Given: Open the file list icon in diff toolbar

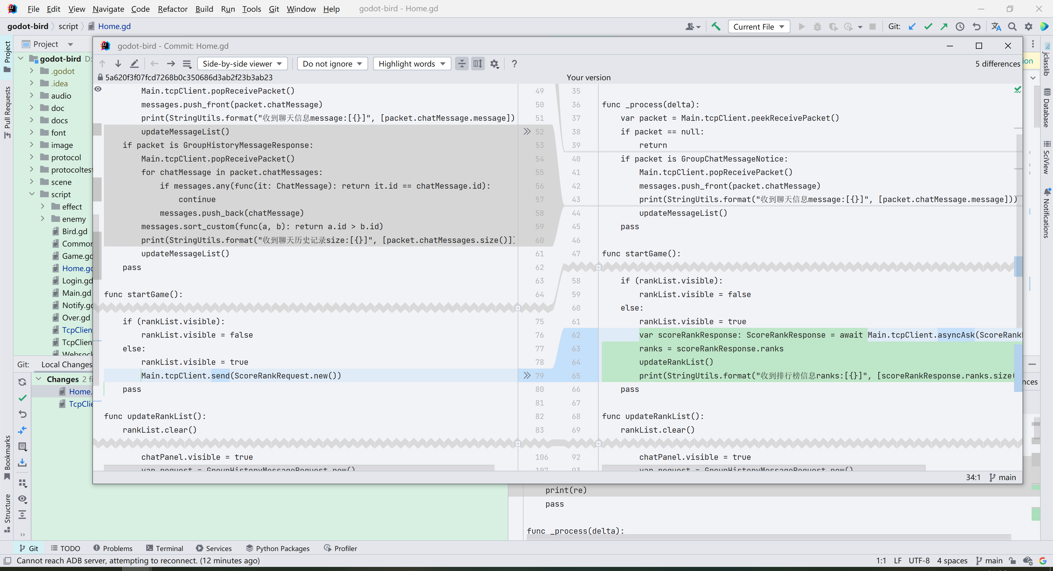Looking at the screenshot, I should (x=187, y=64).
